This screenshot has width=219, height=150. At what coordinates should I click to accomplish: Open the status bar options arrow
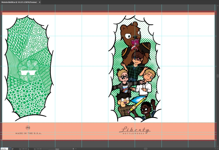[x=73, y=149]
